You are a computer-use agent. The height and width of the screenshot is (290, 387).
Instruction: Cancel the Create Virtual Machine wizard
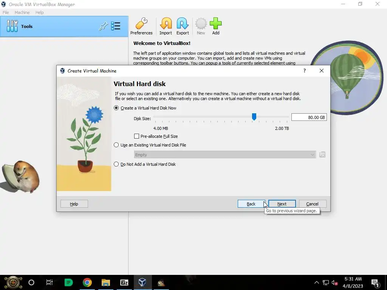pos(313,204)
